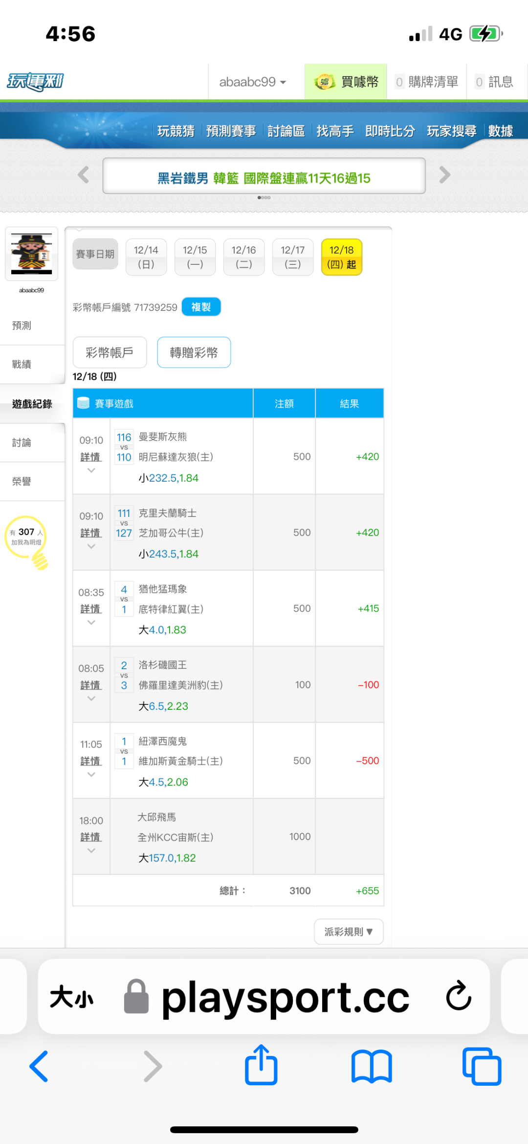Open Safari bookmarks book icon
Image resolution: width=528 pixels, height=1144 pixels.
372,1066
